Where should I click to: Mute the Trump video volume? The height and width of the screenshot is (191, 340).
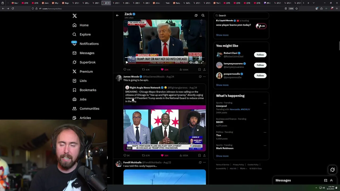click(191, 62)
